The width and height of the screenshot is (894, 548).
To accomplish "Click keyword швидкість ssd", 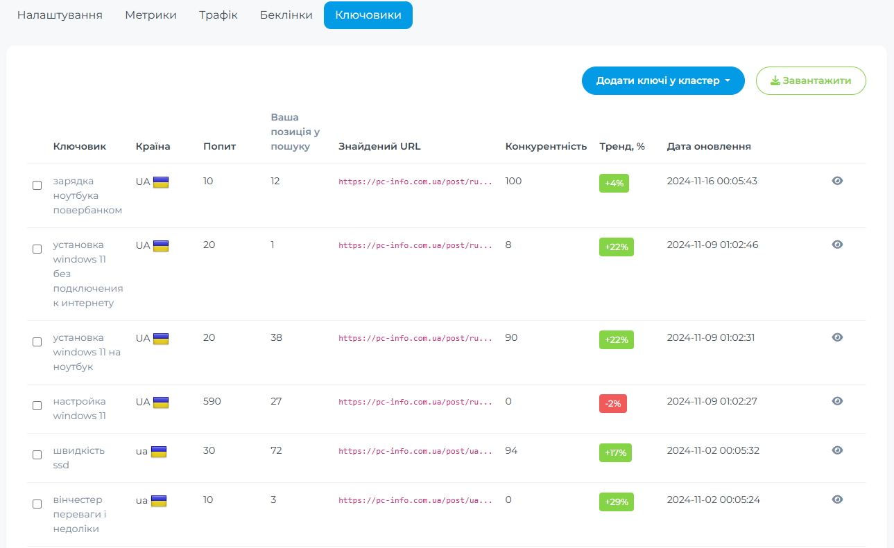I will coord(79,457).
